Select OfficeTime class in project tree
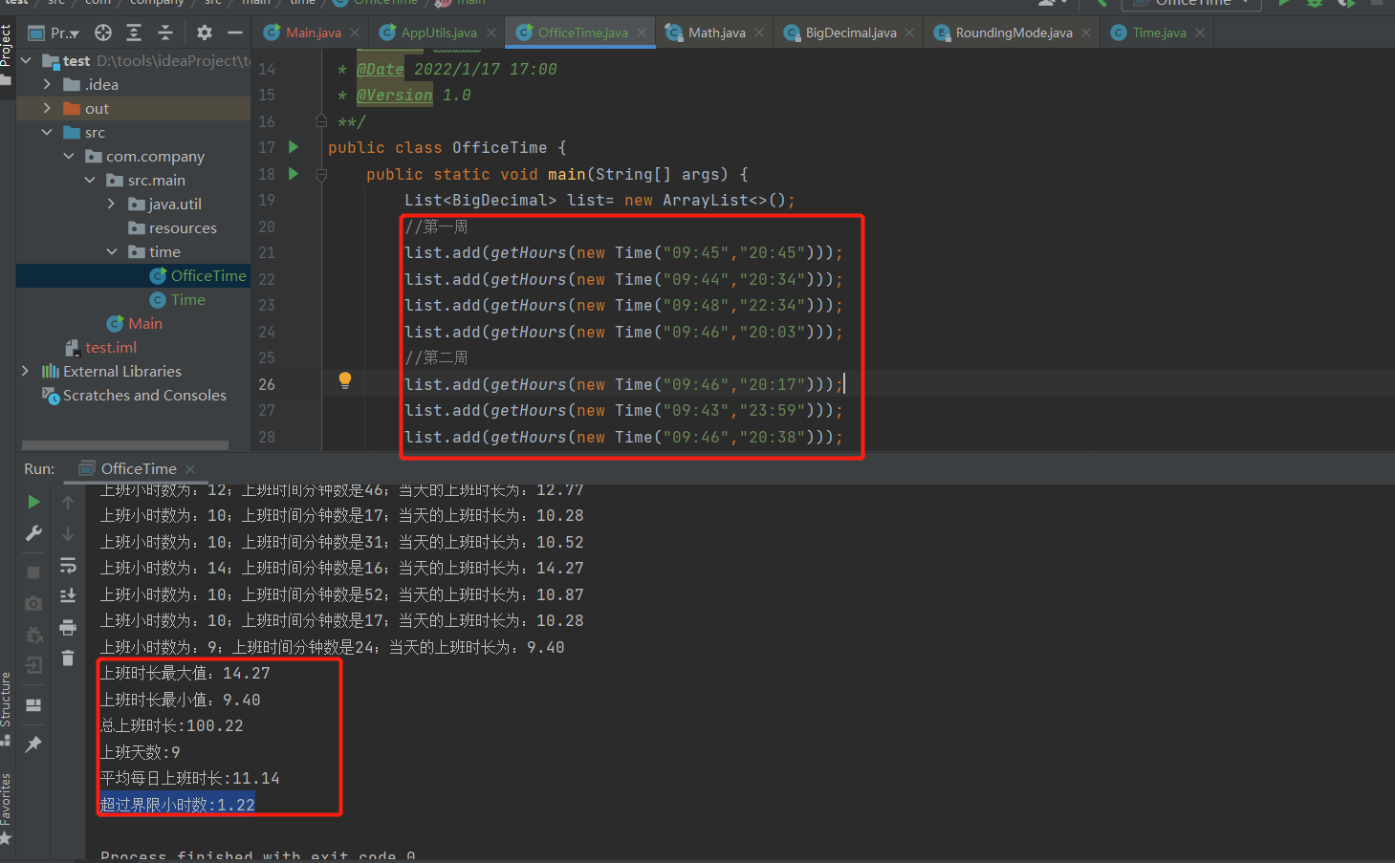The height and width of the screenshot is (863, 1395). click(198, 275)
